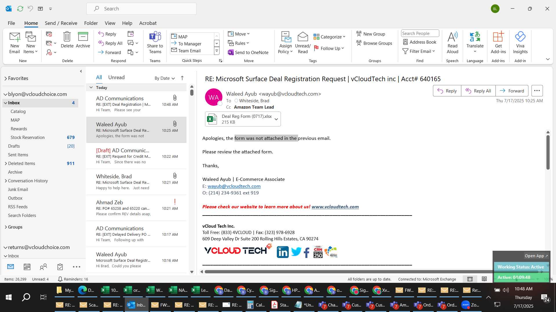
Task: Open more actions ellipsis in reading pane
Action: [x=537, y=91]
